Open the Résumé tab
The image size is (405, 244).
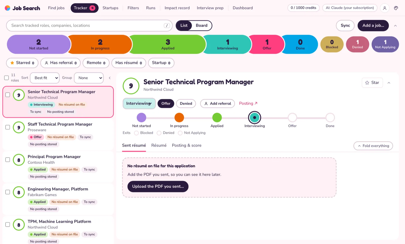pyautogui.click(x=159, y=145)
